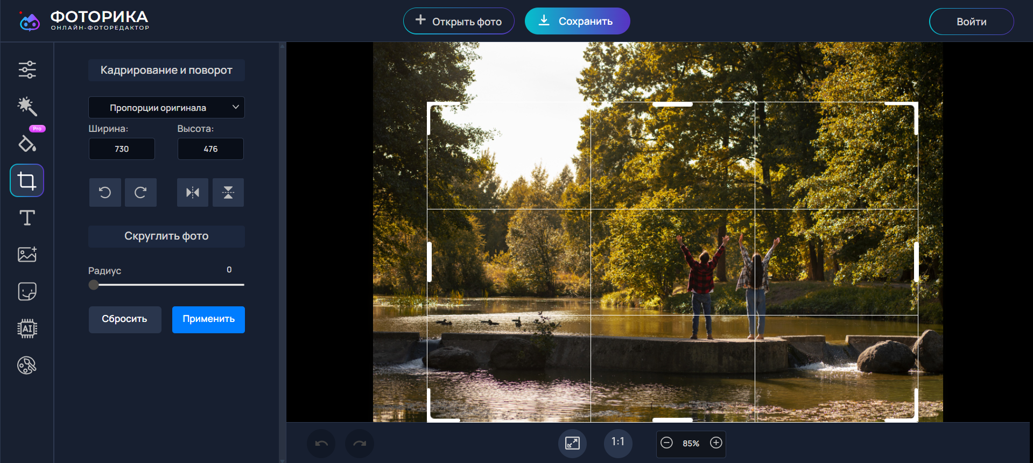The height and width of the screenshot is (463, 1033).
Task: Select the Text tool
Action: coord(27,218)
